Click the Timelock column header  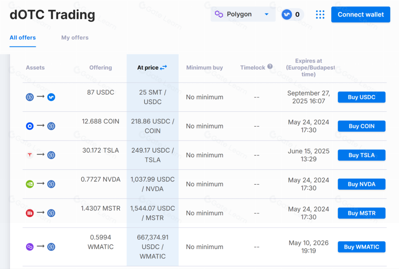pos(253,68)
